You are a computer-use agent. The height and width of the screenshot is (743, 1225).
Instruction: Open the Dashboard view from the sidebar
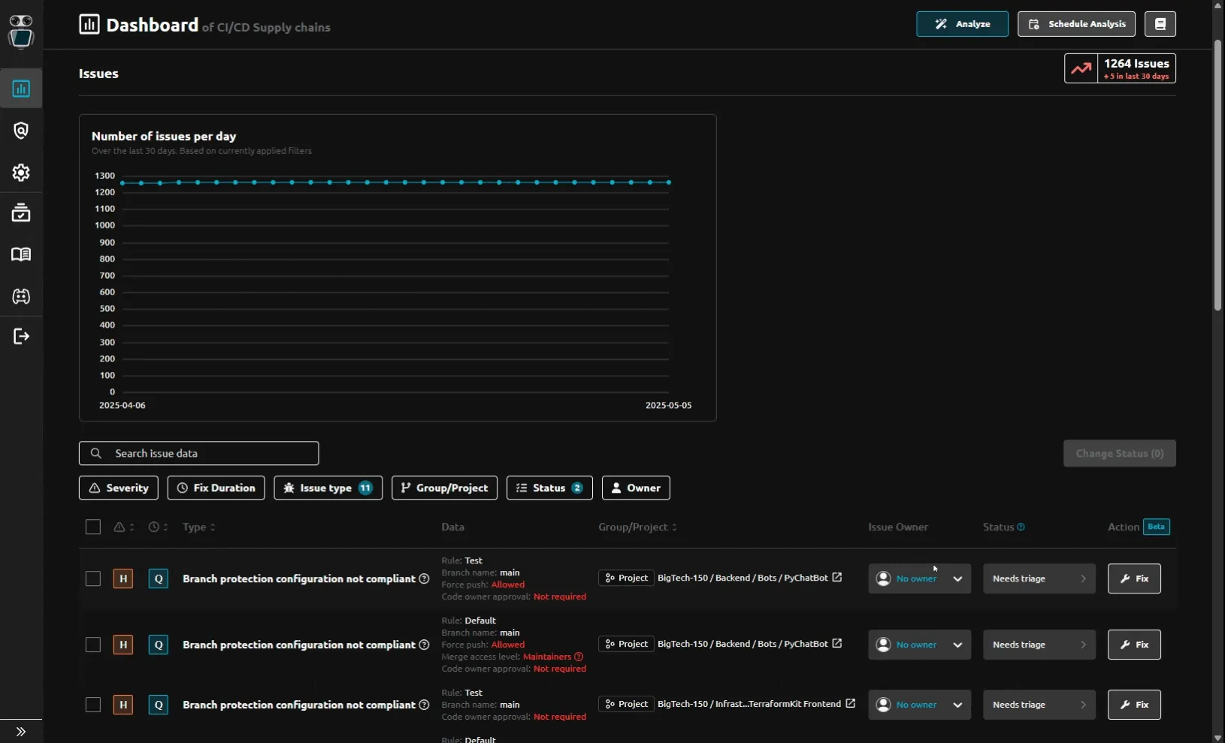click(x=20, y=88)
